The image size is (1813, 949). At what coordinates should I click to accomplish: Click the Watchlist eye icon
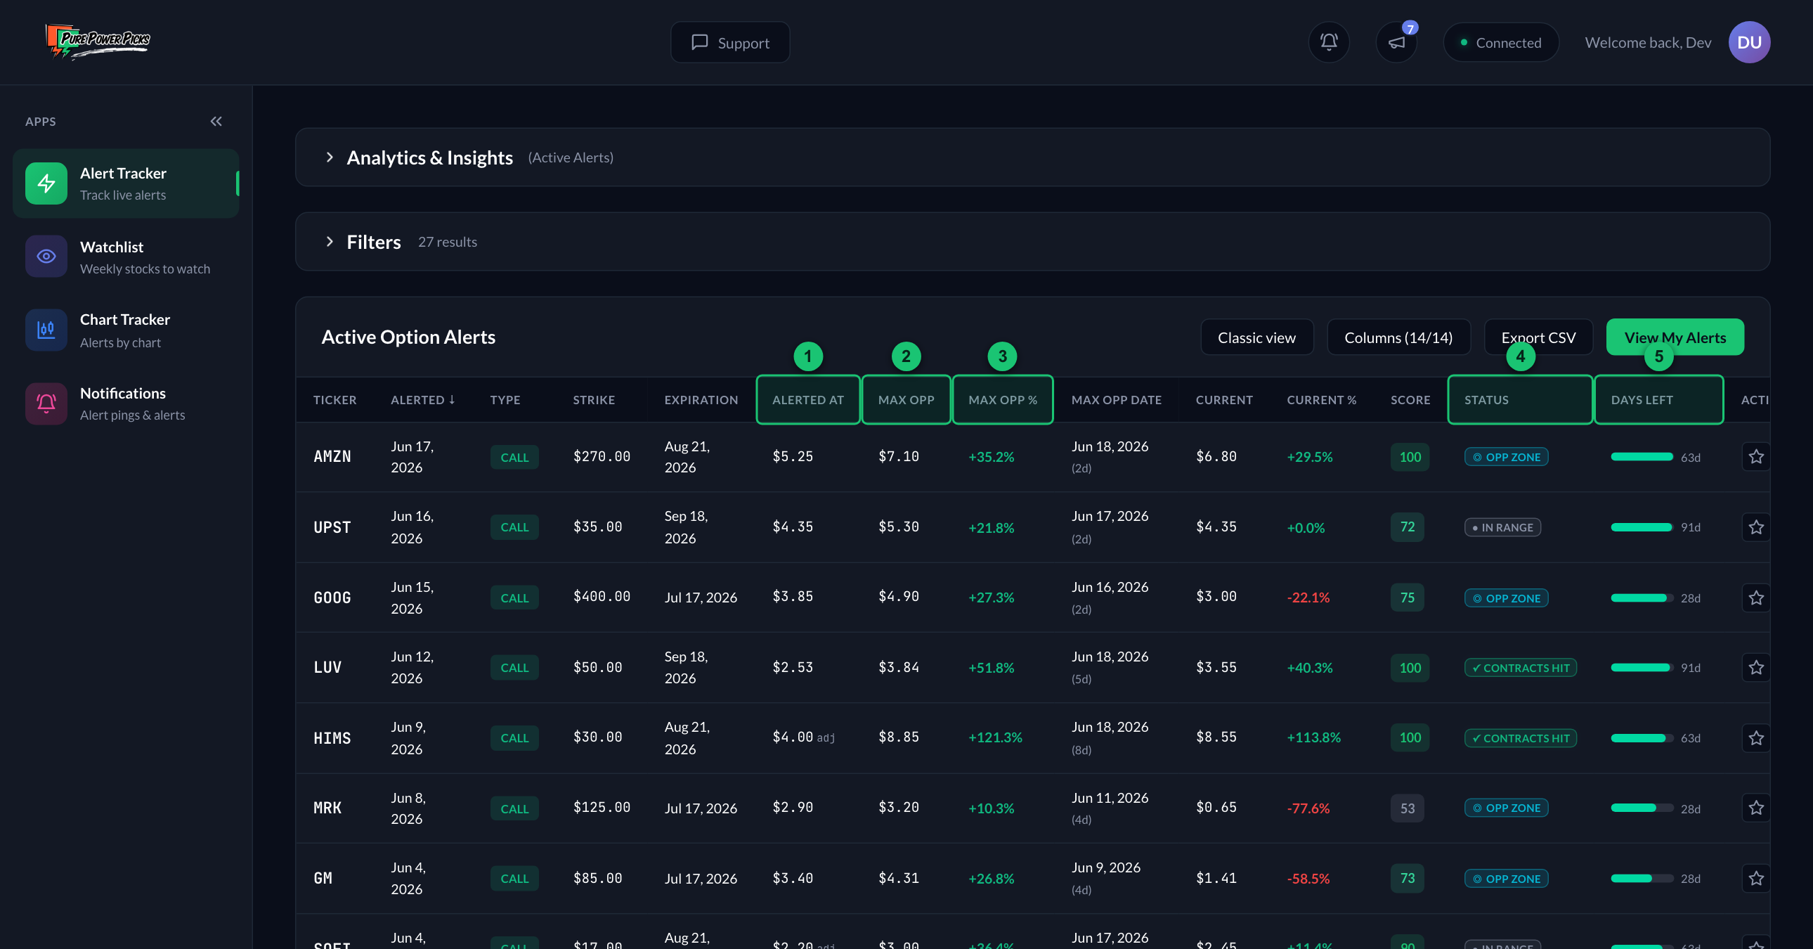[x=46, y=257]
